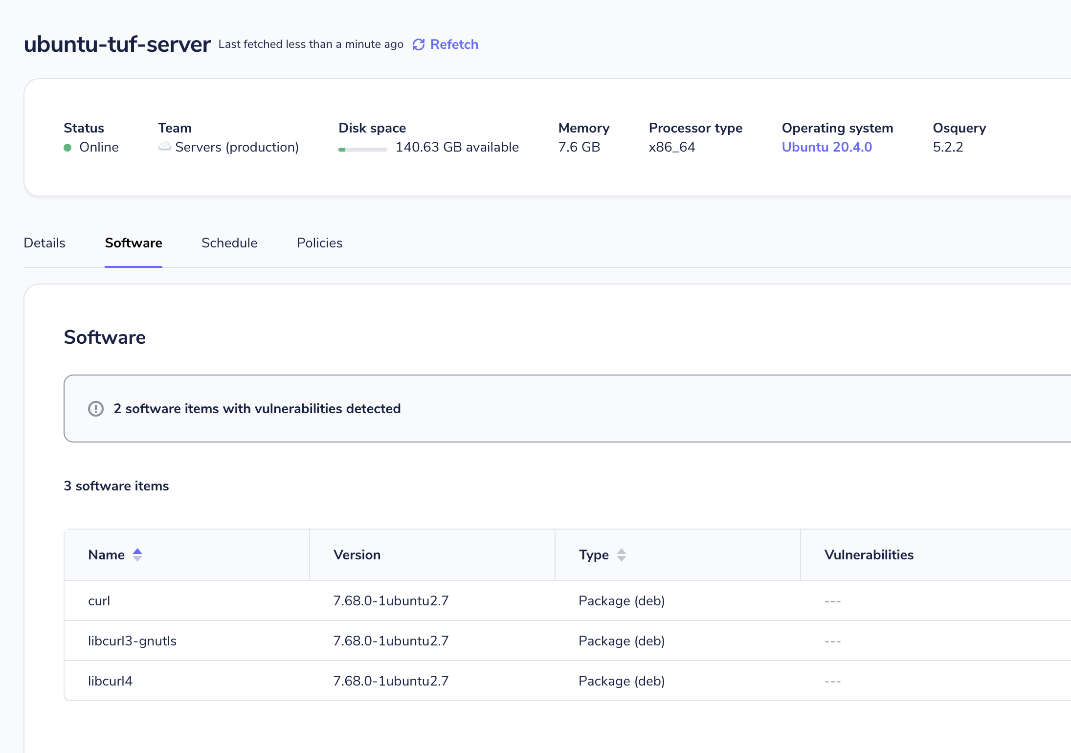Click the warning icon in the vulnerabilities banner
The width and height of the screenshot is (1071, 753).
pos(96,408)
